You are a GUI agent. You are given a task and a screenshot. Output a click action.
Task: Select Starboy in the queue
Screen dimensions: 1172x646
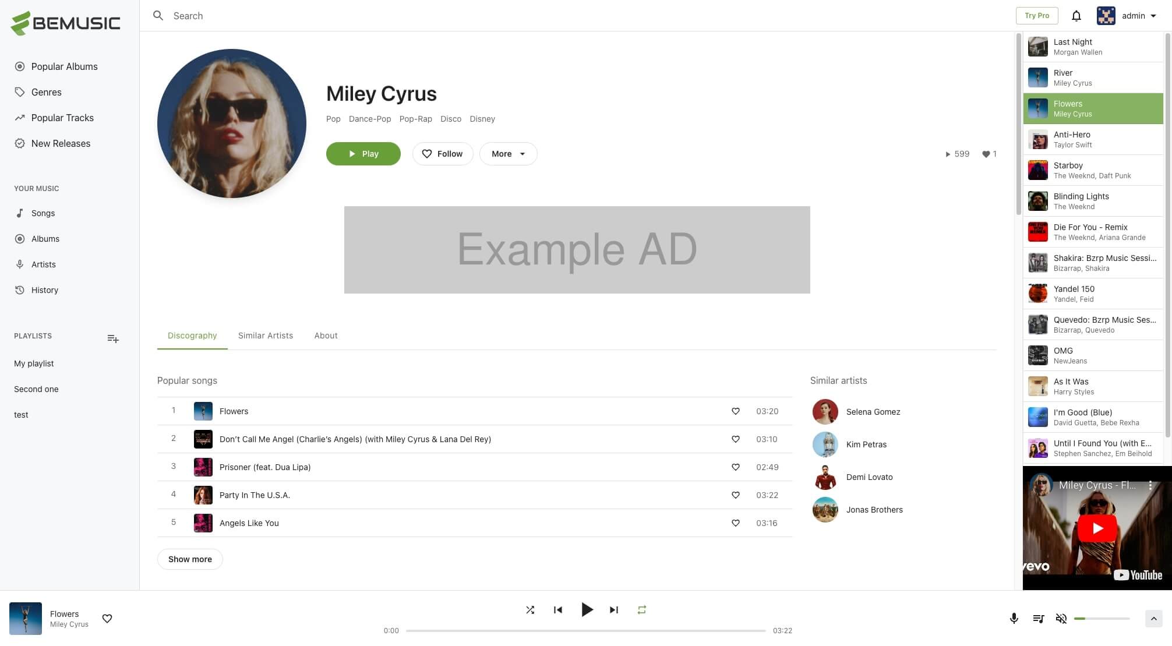(1093, 170)
